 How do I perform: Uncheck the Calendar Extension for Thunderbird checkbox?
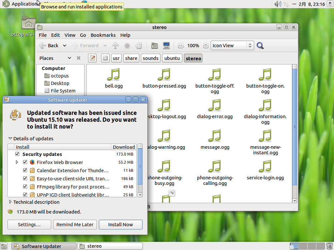25,170
